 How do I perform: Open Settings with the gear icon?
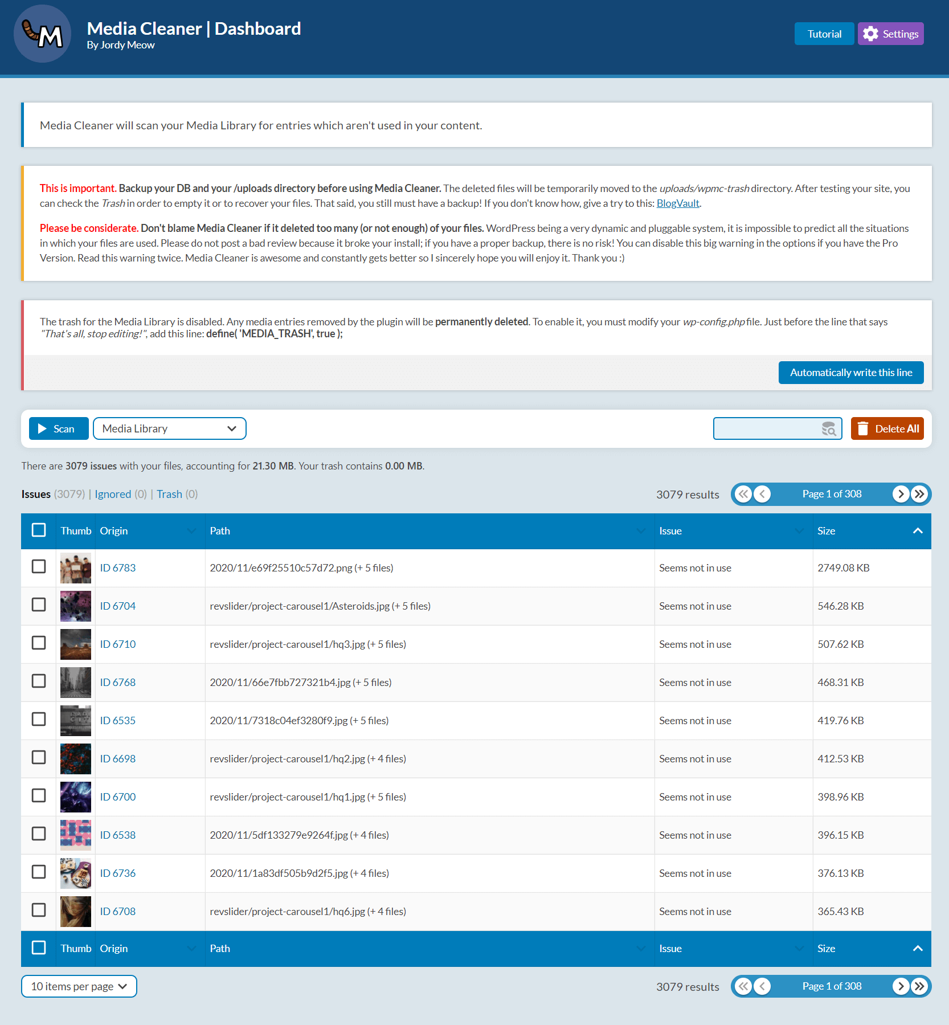pos(890,34)
